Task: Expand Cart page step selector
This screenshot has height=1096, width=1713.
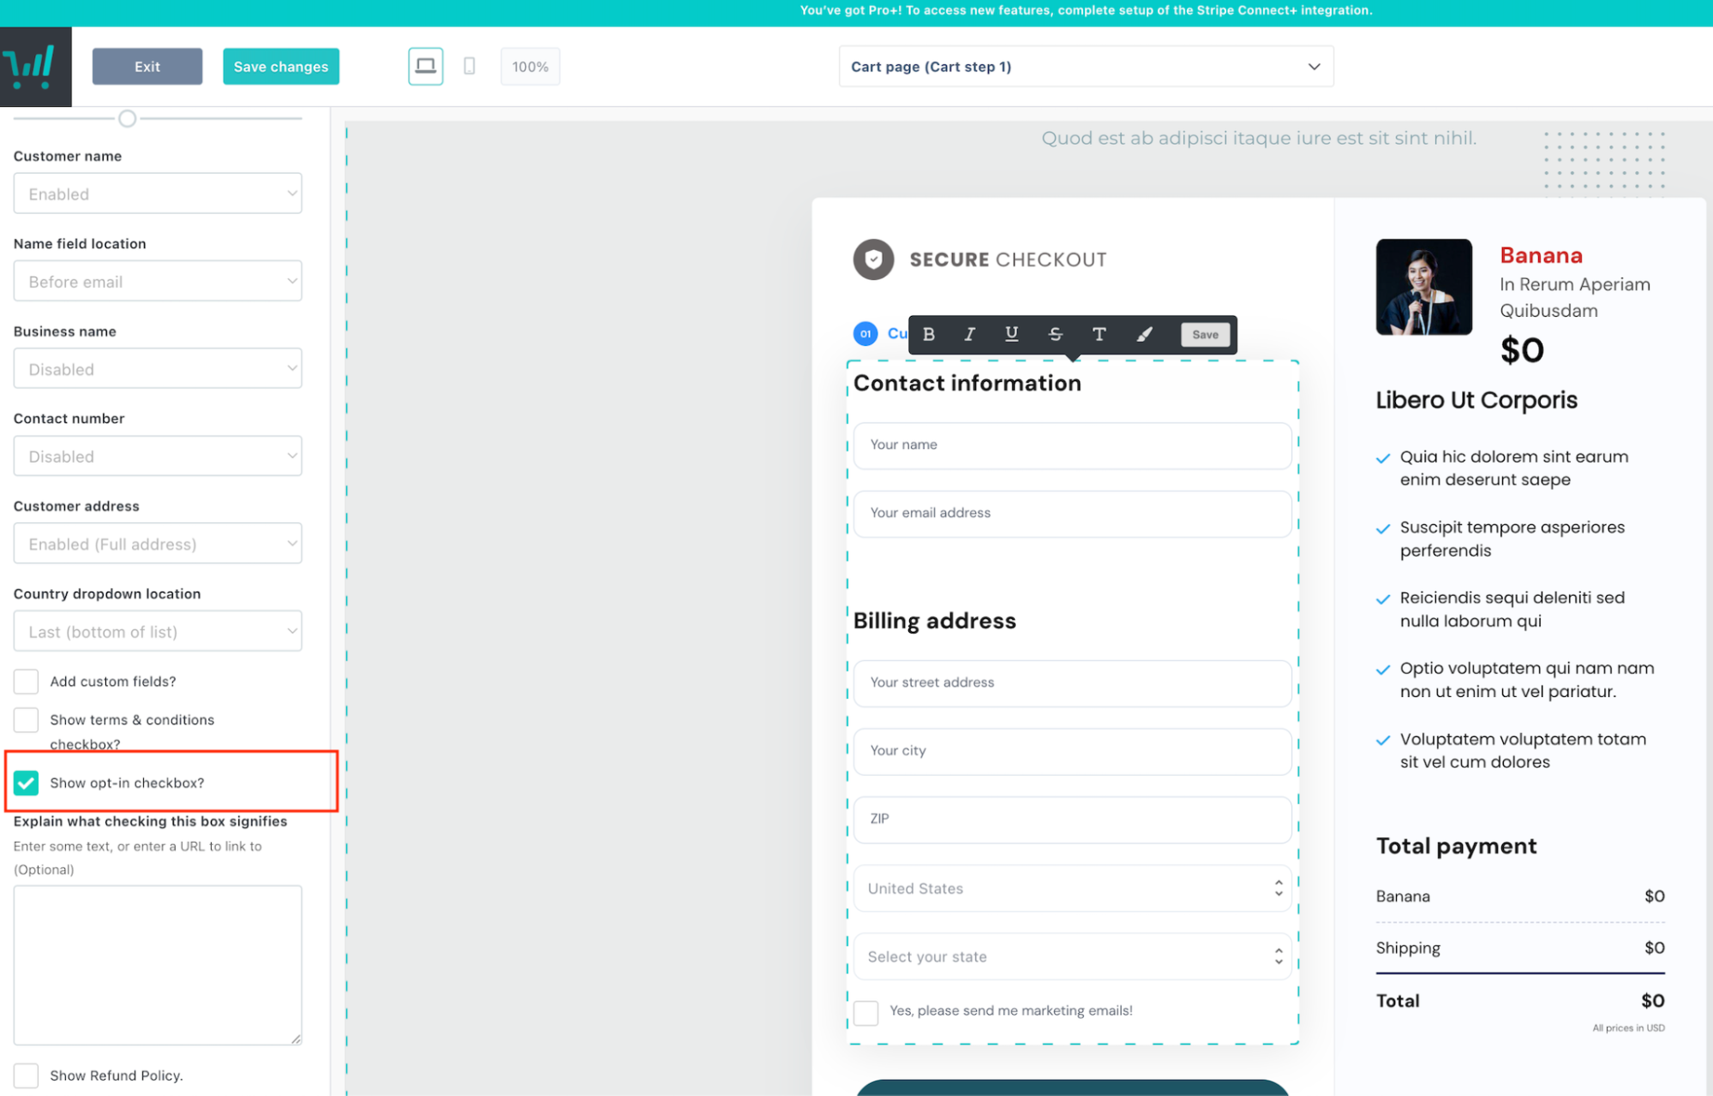Action: click(1086, 67)
